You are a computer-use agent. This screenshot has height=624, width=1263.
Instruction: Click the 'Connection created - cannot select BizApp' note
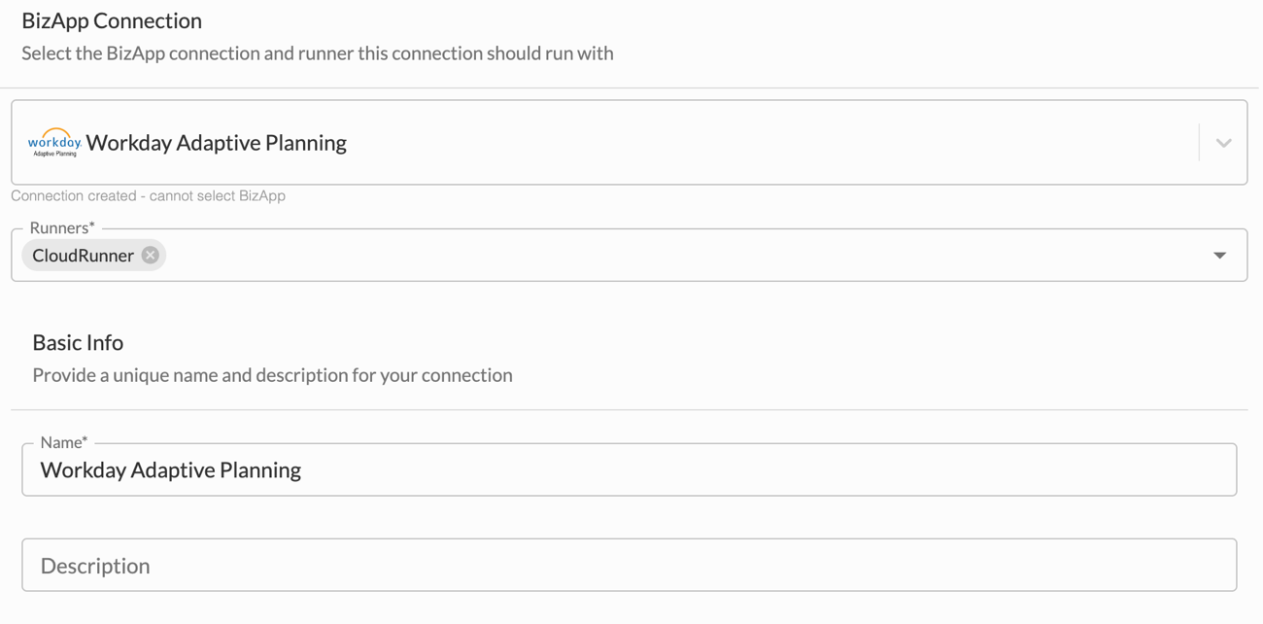click(x=148, y=195)
